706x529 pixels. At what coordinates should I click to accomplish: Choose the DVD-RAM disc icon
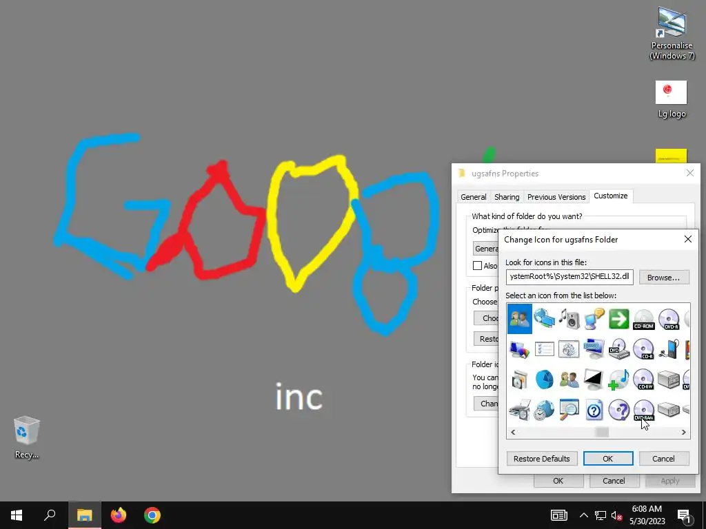click(643, 410)
